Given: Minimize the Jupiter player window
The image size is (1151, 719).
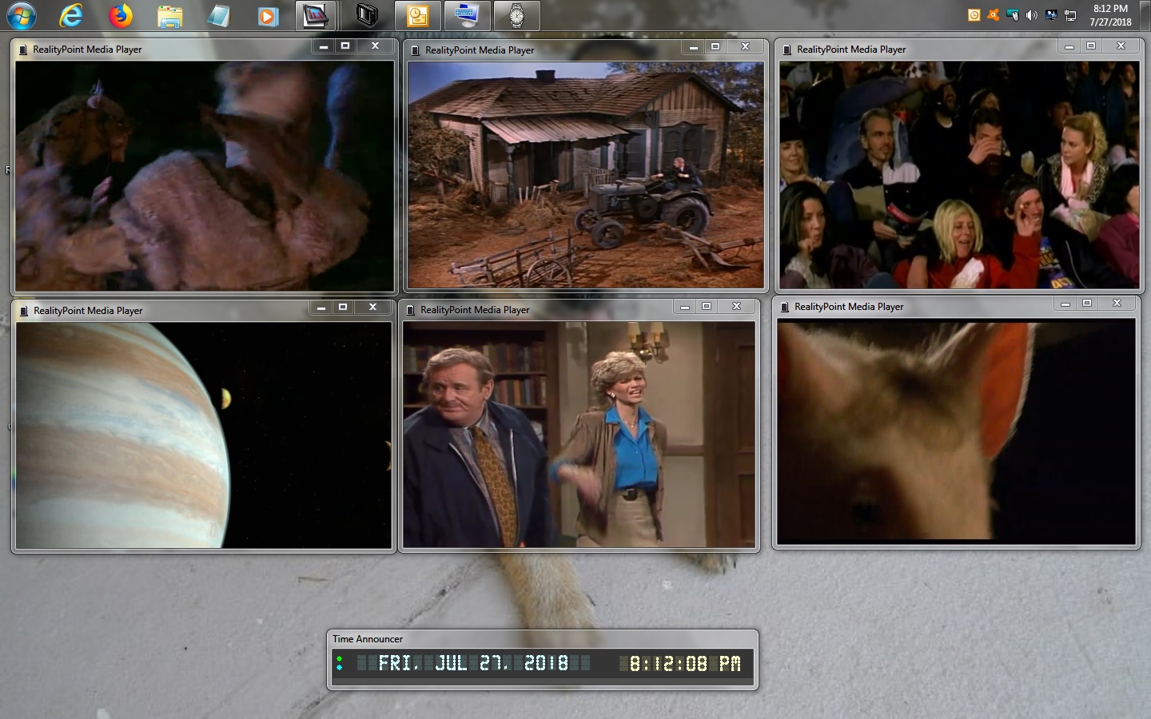Looking at the screenshot, I should [321, 308].
